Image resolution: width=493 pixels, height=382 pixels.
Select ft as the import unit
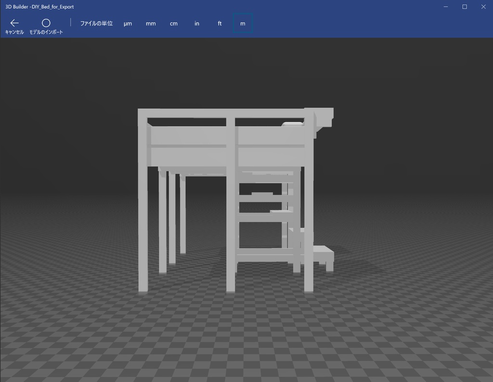219,23
